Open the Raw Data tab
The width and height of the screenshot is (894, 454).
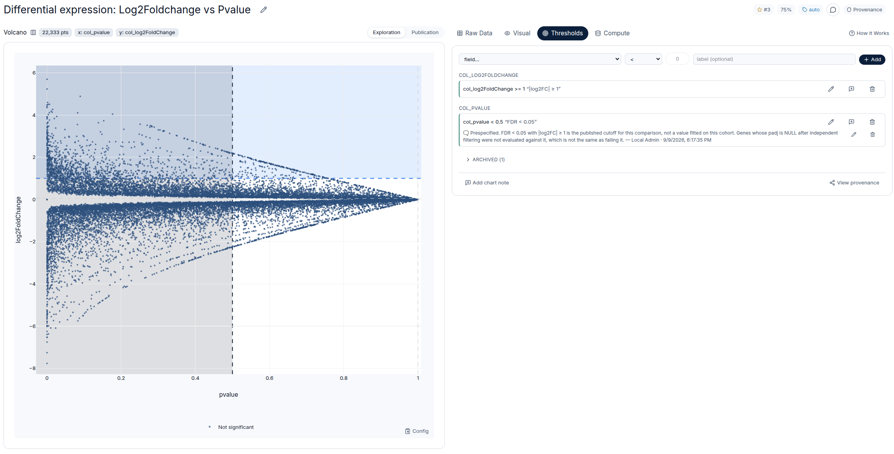click(475, 33)
